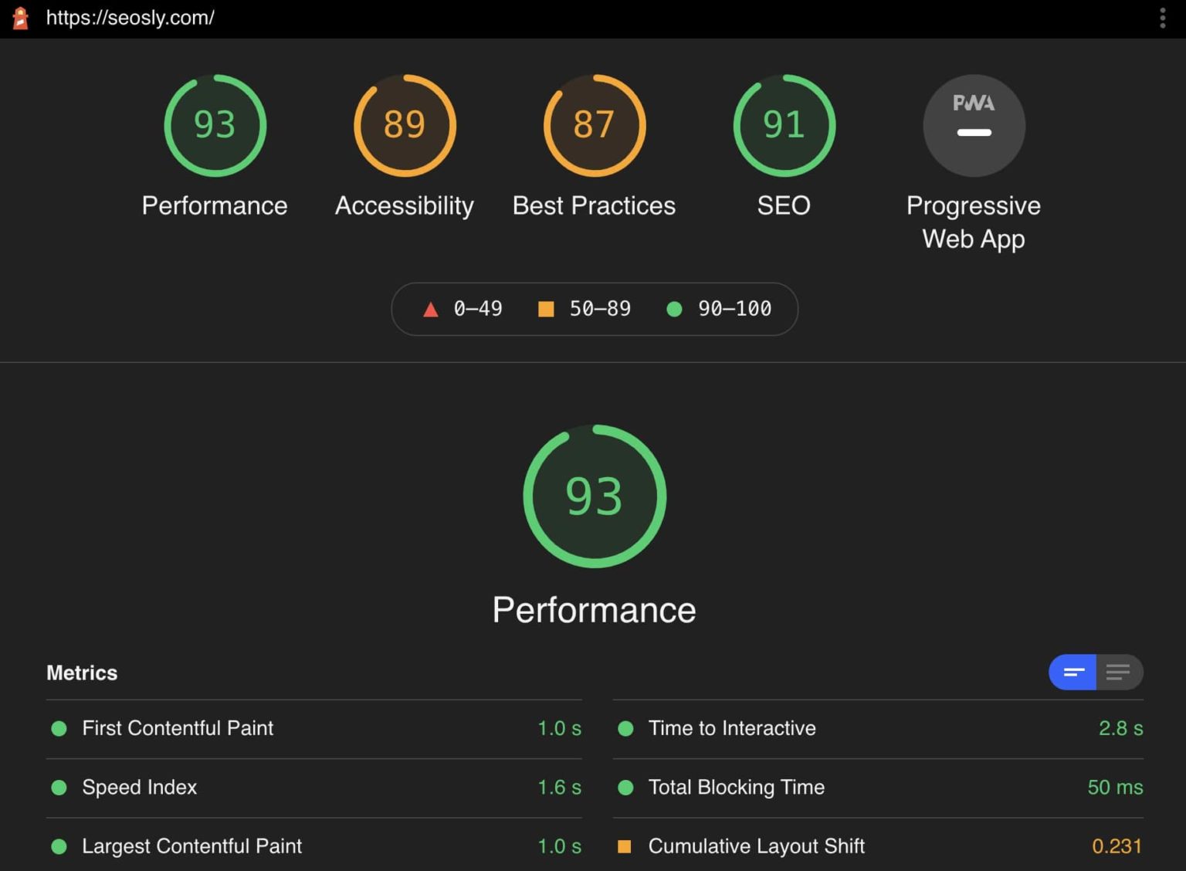
Task: Click the Lighthouse logo icon
Action: click(x=21, y=18)
